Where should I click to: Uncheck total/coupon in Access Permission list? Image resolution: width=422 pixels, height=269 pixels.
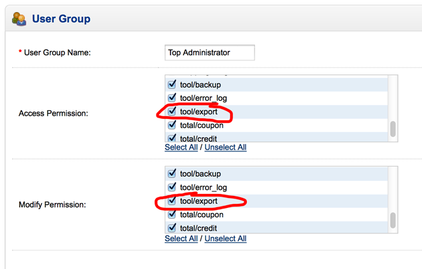tap(172, 125)
